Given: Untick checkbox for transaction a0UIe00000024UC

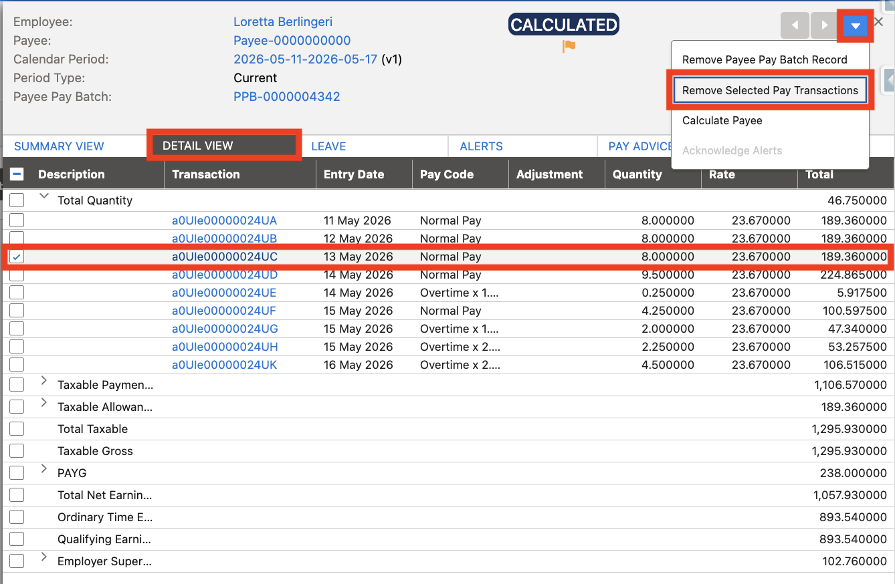Looking at the screenshot, I should point(17,257).
